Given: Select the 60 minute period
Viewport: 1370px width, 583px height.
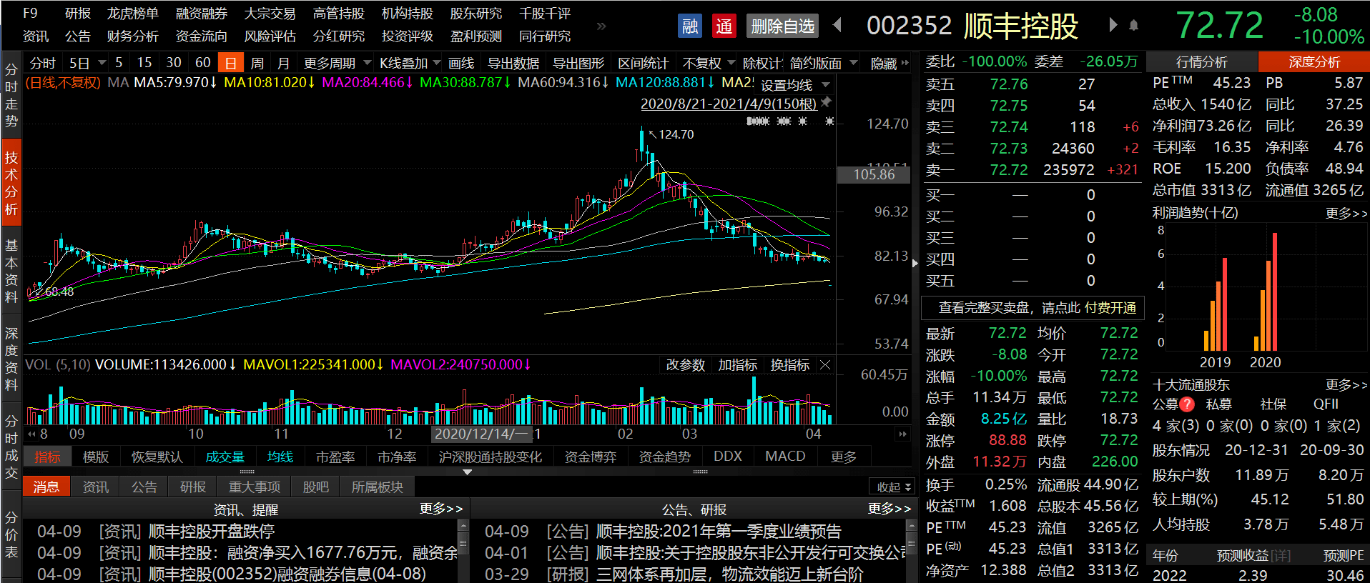Looking at the screenshot, I should pos(202,63).
